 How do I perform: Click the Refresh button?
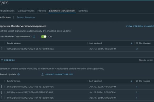coord(8,60)
